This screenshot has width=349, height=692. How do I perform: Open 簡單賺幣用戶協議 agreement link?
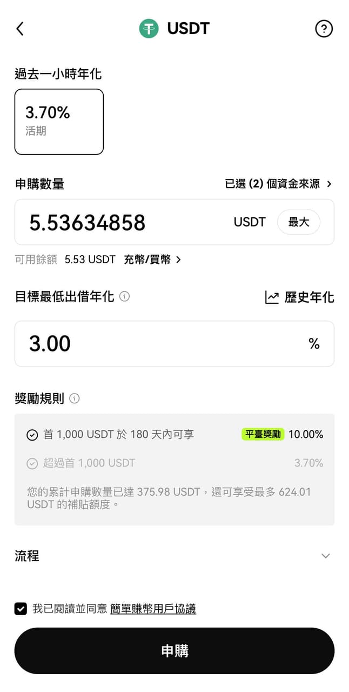(x=153, y=609)
